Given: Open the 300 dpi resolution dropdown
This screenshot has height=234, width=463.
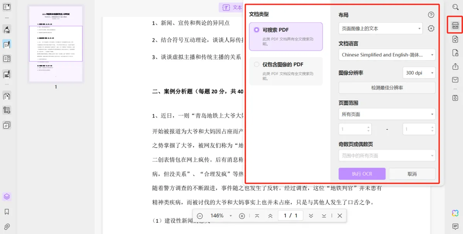Looking at the screenshot, I should click(419, 73).
